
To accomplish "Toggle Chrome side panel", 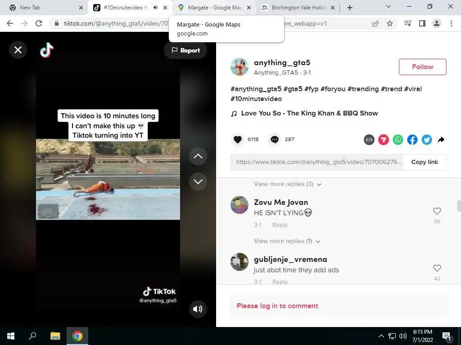I will click(x=422, y=23).
